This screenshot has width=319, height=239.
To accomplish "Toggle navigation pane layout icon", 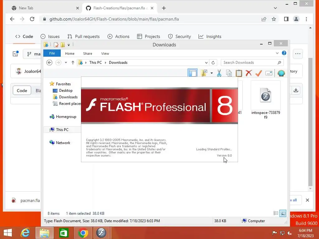I will tap(193, 73).
